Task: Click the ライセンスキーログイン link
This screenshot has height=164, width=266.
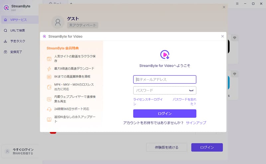Action: pyautogui.click(x=148, y=102)
